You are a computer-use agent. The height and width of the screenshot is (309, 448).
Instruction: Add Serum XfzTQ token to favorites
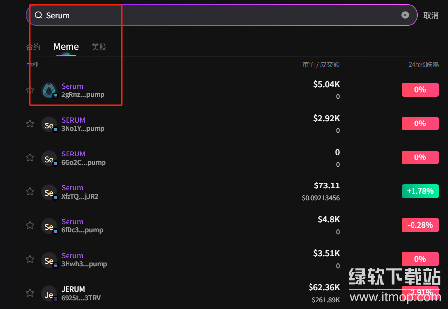tap(30, 192)
